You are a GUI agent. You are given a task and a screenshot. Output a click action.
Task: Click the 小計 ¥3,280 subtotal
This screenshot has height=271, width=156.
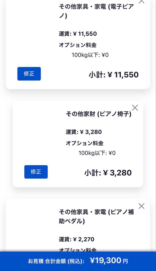(108, 173)
